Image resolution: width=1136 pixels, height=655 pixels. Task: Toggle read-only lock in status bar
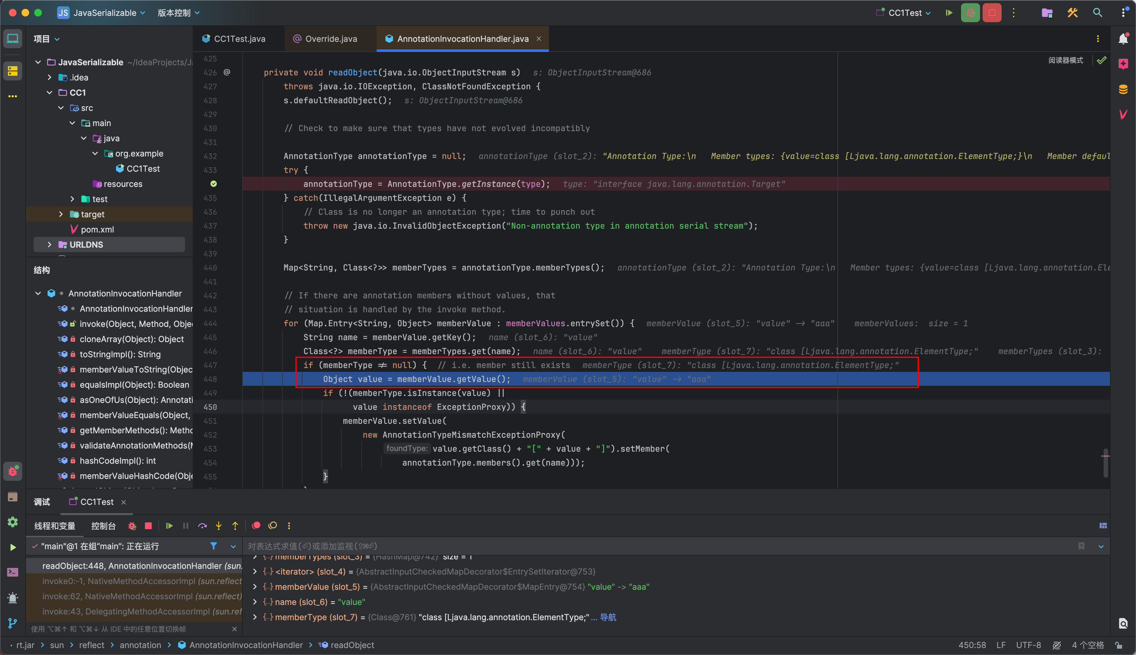[1119, 645]
